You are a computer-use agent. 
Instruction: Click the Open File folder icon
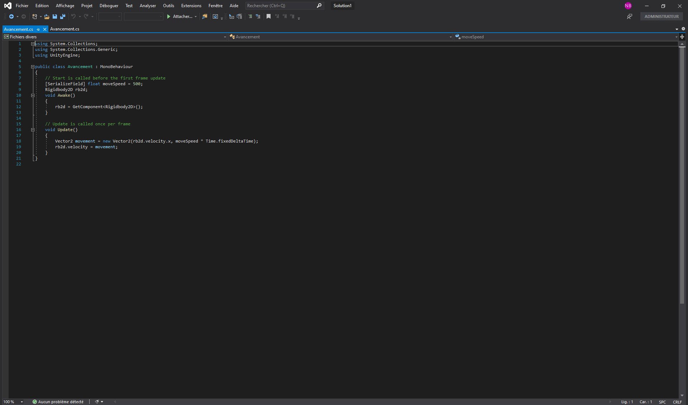click(47, 16)
